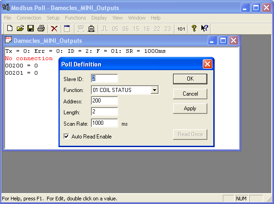The width and height of the screenshot is (274, 204).
Task: Click the 00201 = 0 value row
Action: point(21,73)
